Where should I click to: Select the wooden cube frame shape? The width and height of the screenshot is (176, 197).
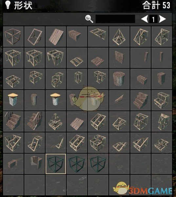coord(13,37)
